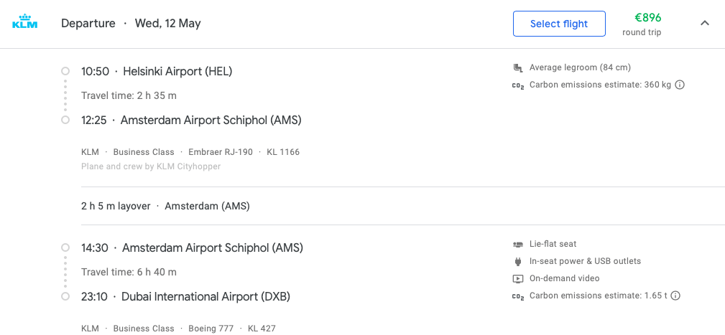Click flight number KL 1166
Viewport: 725px width, 335px height.
click(x=283, y=152)
